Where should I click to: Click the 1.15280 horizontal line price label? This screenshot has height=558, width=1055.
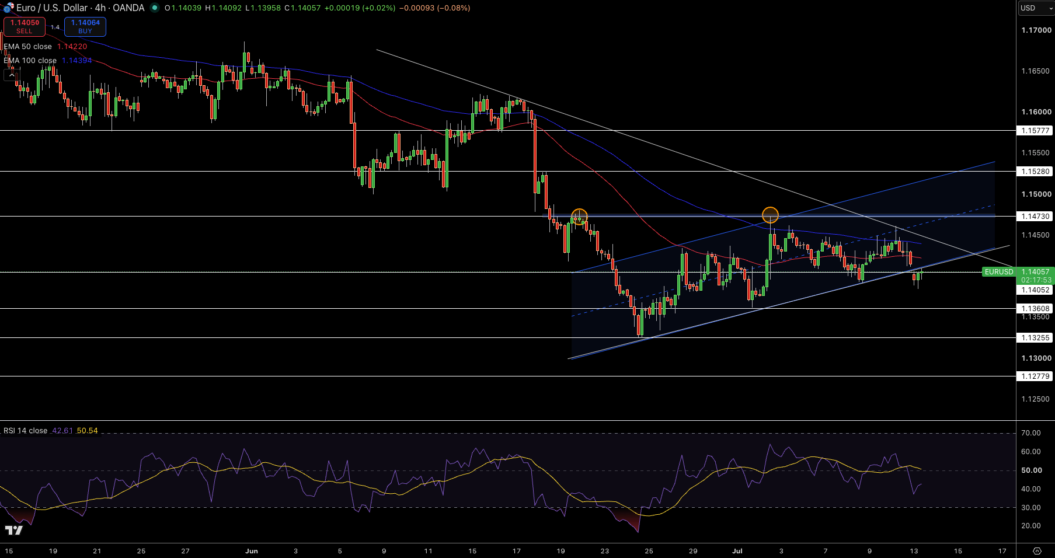click(1035, 172)
